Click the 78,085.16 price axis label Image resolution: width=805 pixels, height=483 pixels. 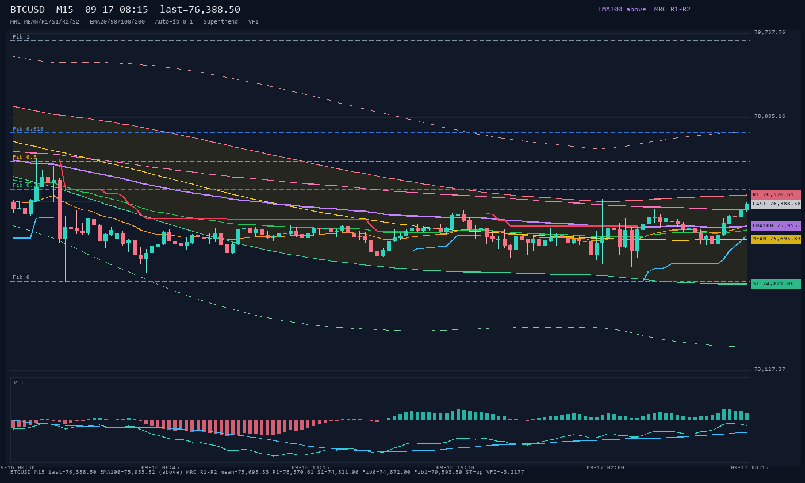[x=769, y=116]
